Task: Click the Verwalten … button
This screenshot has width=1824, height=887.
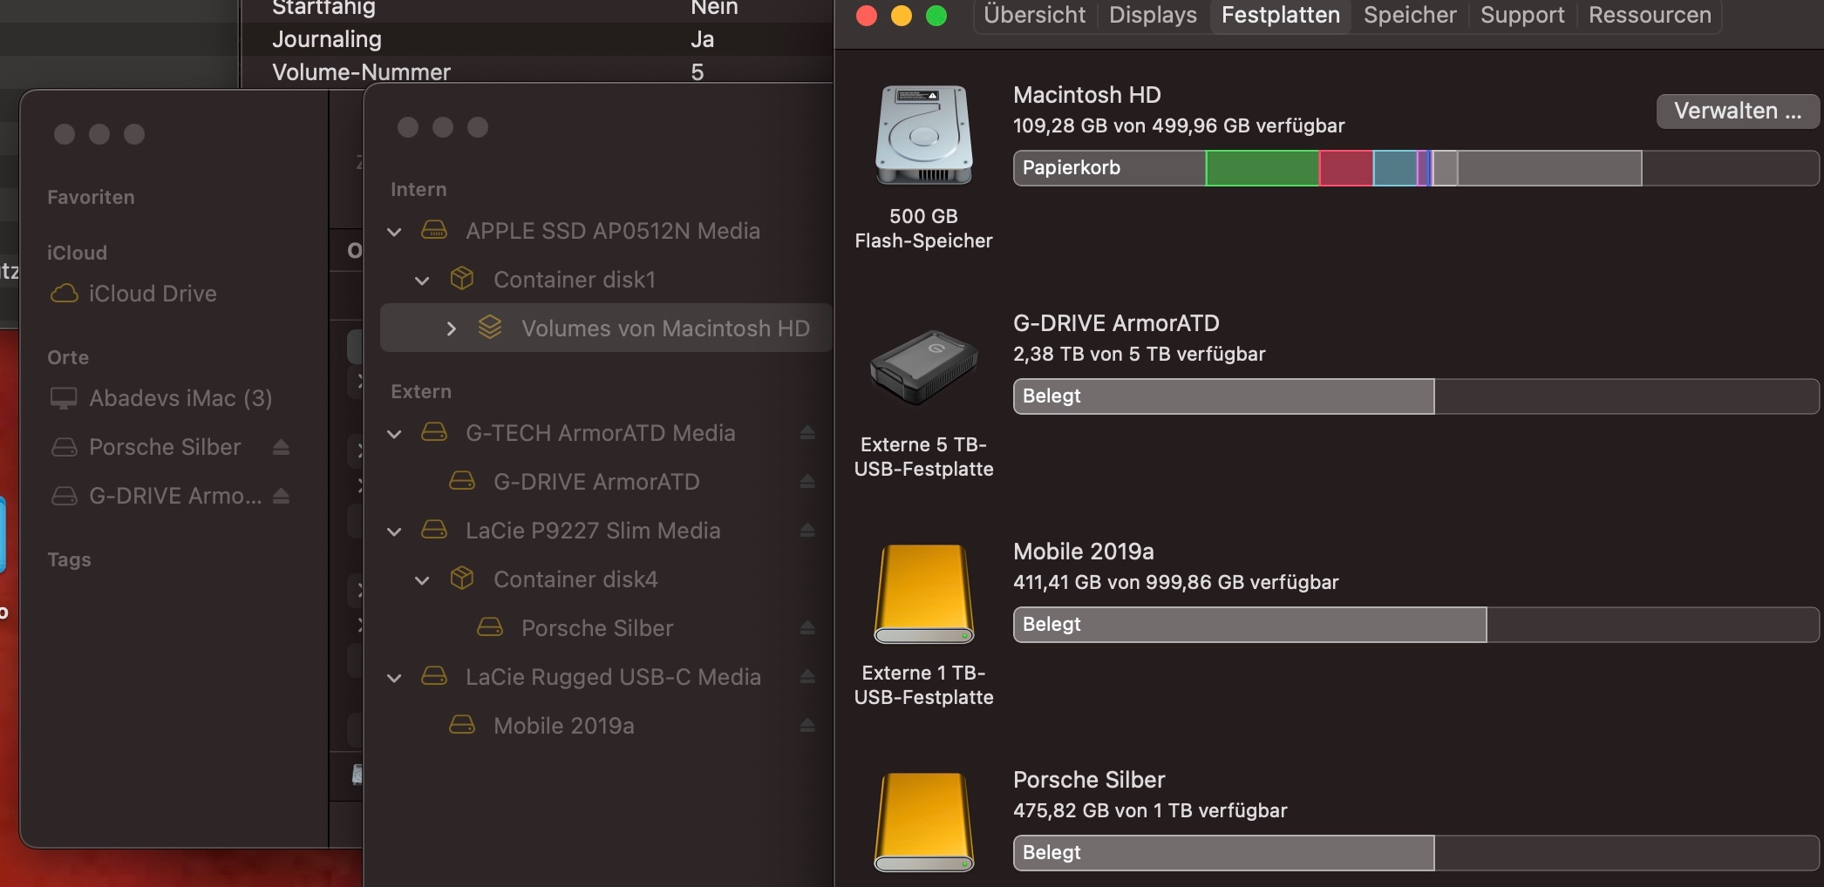Action: (1737, 112)
